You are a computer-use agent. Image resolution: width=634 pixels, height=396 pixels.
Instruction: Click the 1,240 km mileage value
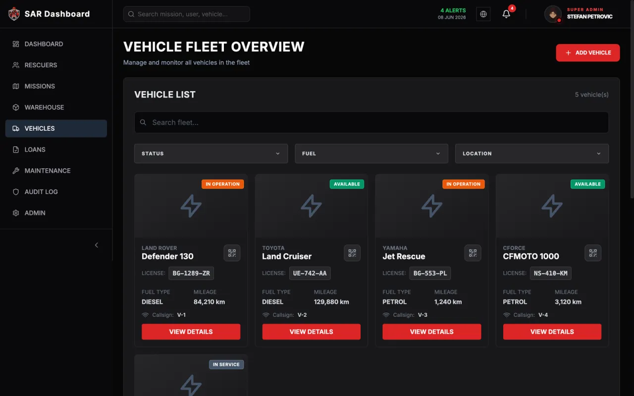(x=448, y=302)
